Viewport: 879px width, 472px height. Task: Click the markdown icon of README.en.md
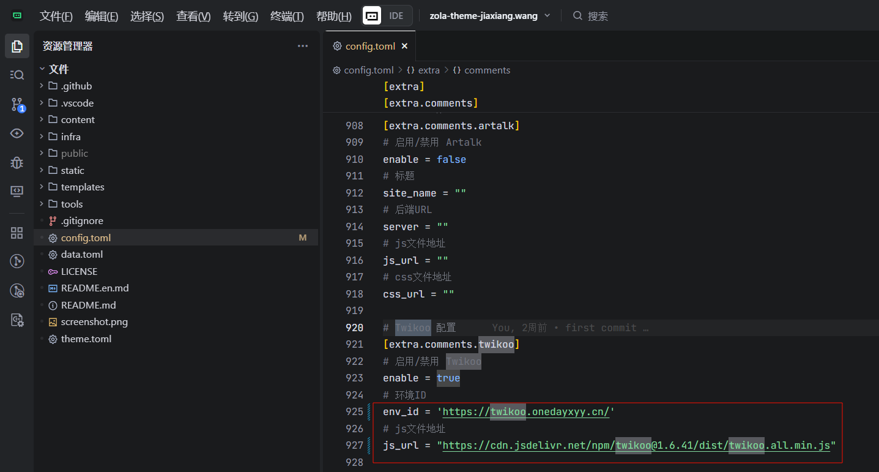tap(53, 288)
